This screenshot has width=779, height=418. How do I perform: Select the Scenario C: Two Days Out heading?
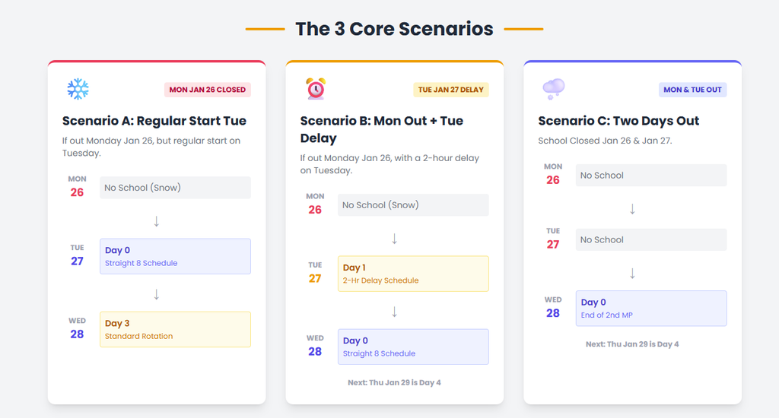618,121
